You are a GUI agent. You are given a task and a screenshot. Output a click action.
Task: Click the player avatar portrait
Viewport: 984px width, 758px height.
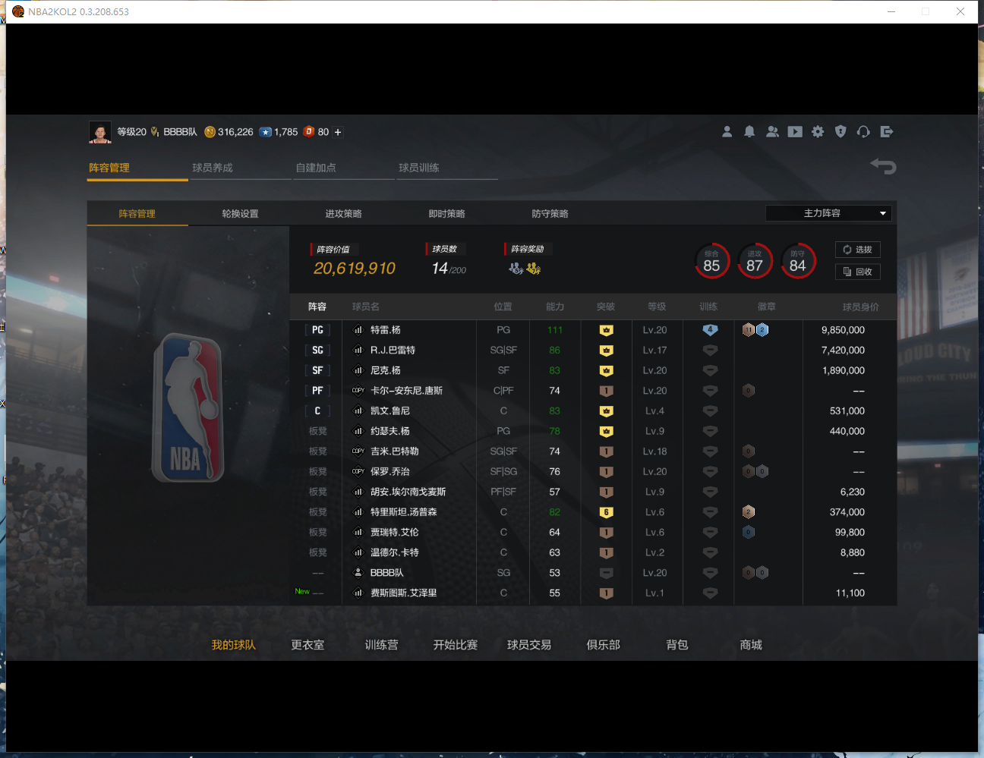[x=100, y=132]
